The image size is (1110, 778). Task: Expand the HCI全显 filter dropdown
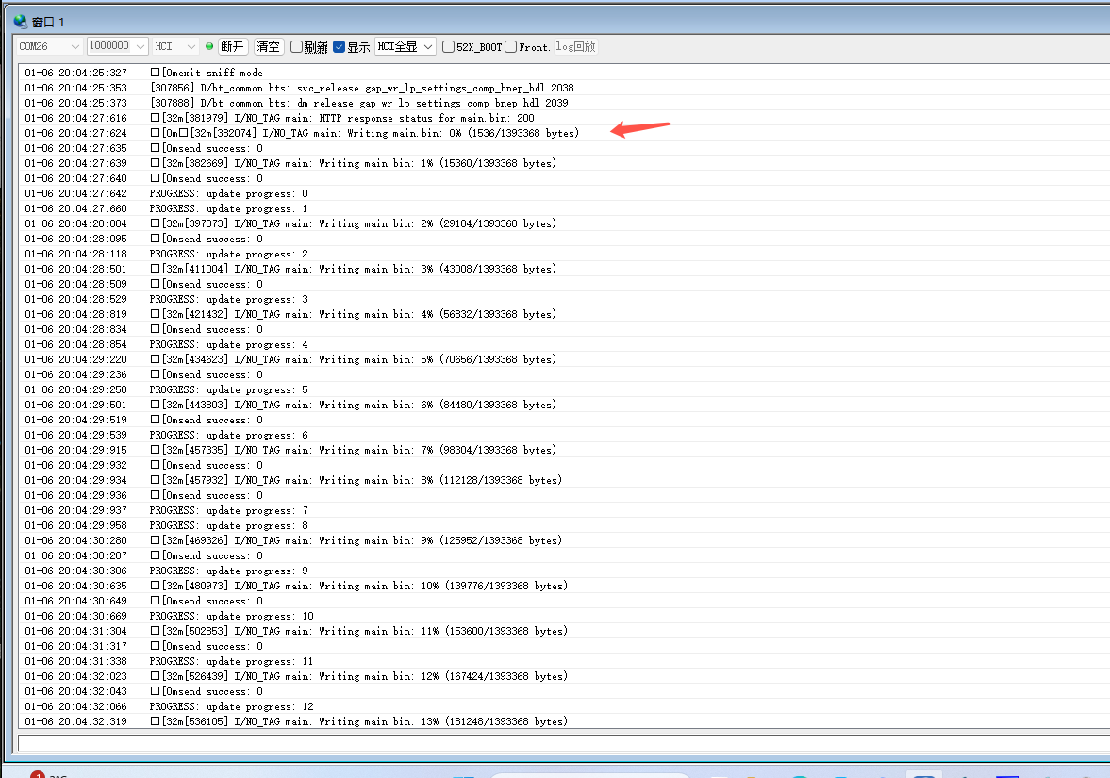point(405,46)
